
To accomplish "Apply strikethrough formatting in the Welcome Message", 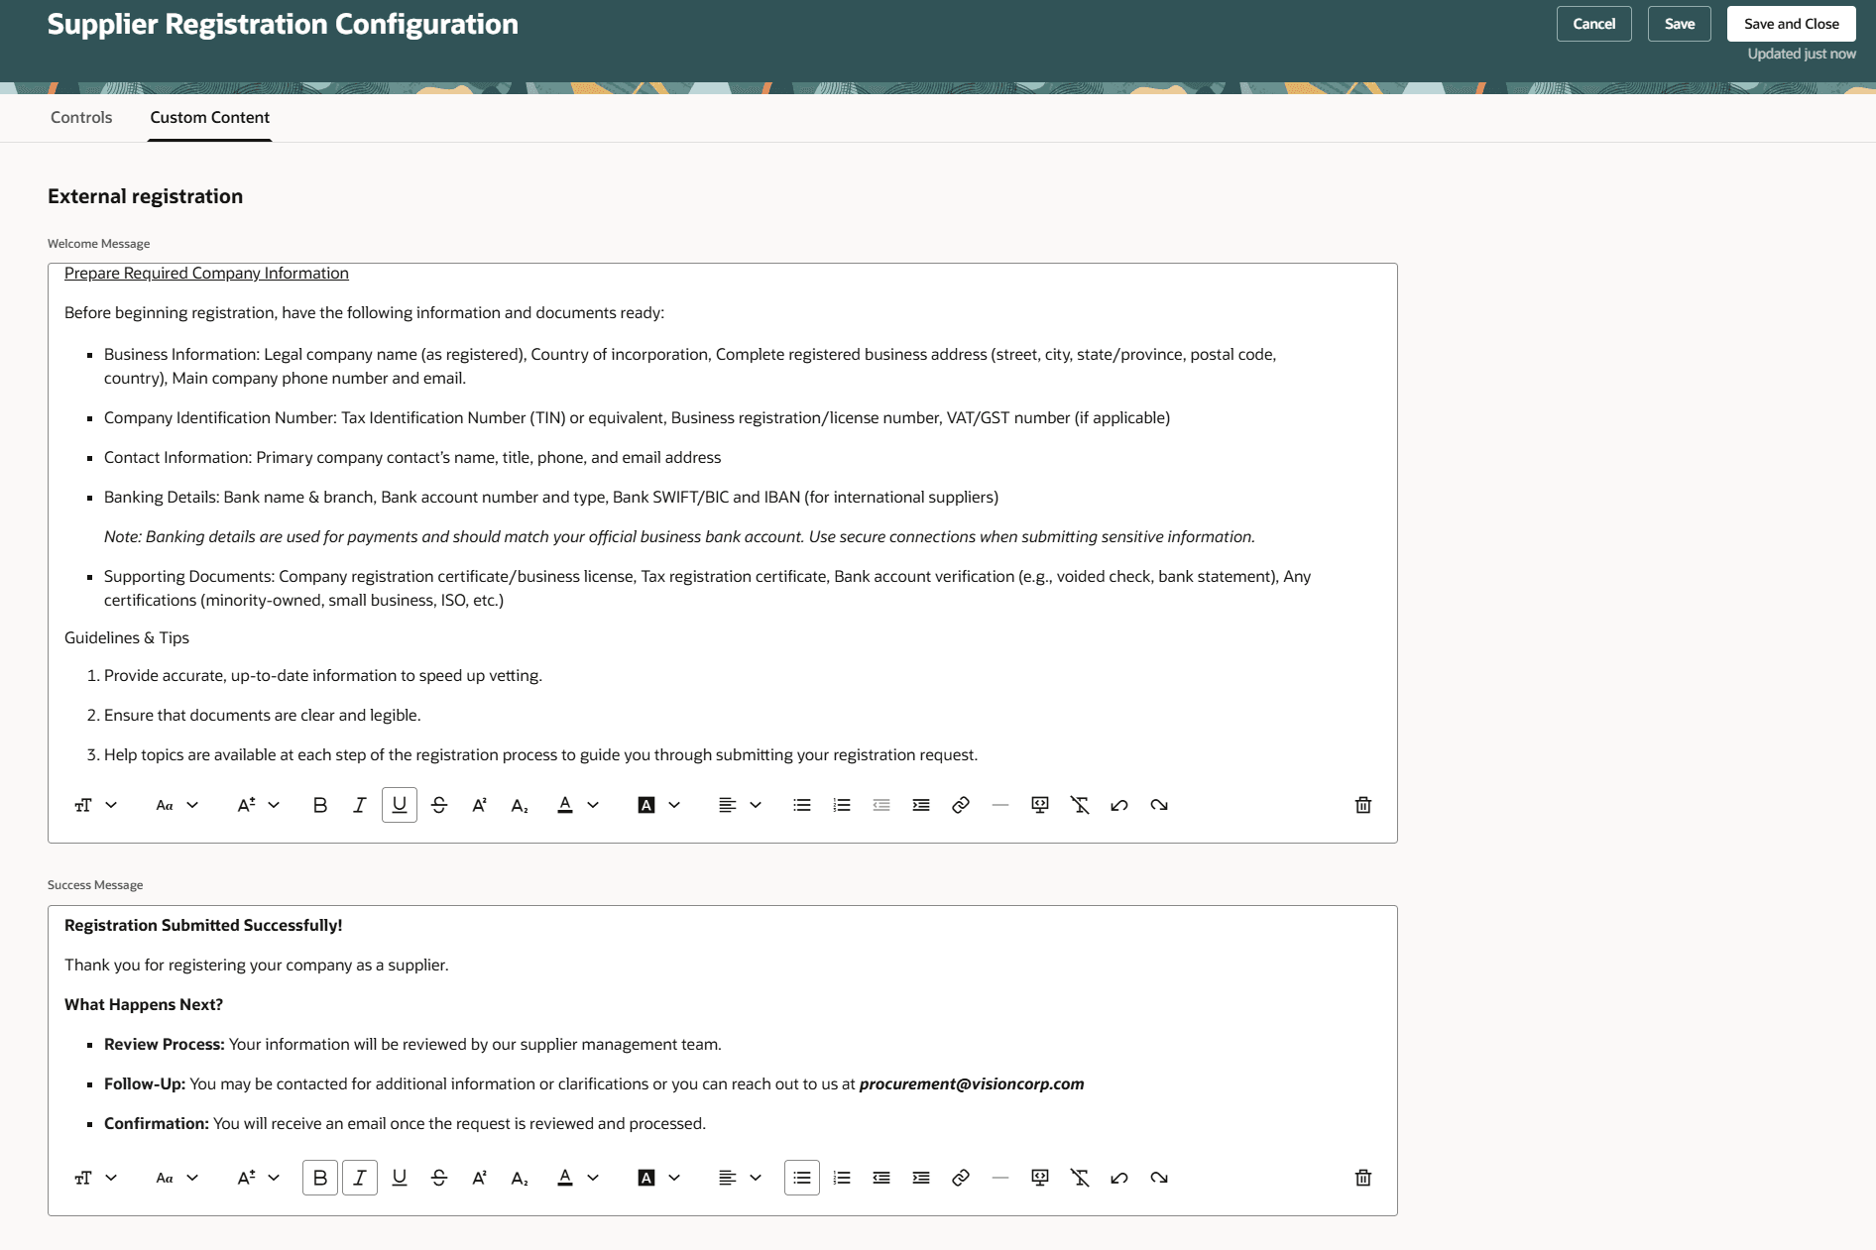I will (x=438, y=805).
